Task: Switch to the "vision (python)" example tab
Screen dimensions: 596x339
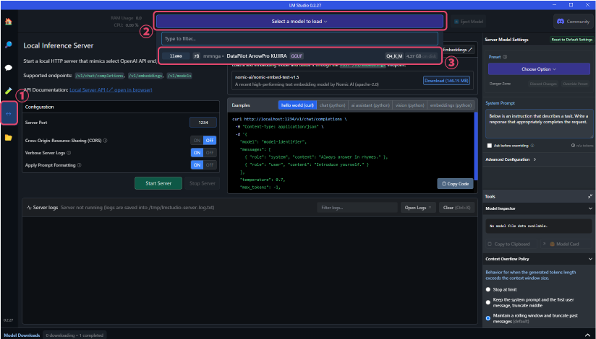Action: (409, 105)
